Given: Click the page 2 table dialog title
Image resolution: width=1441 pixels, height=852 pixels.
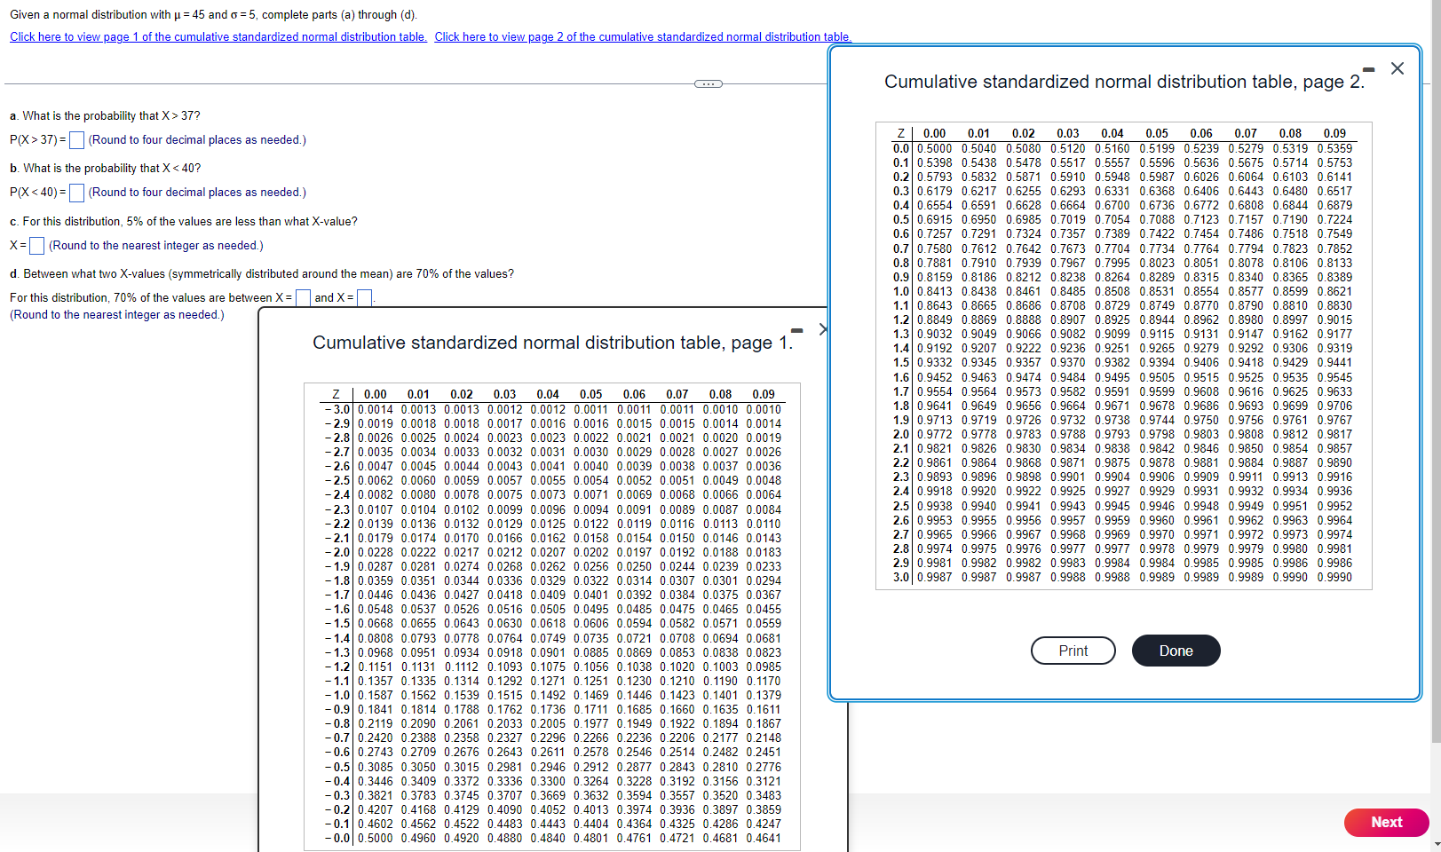Looking at the screenshot, I should (1124, 82).
